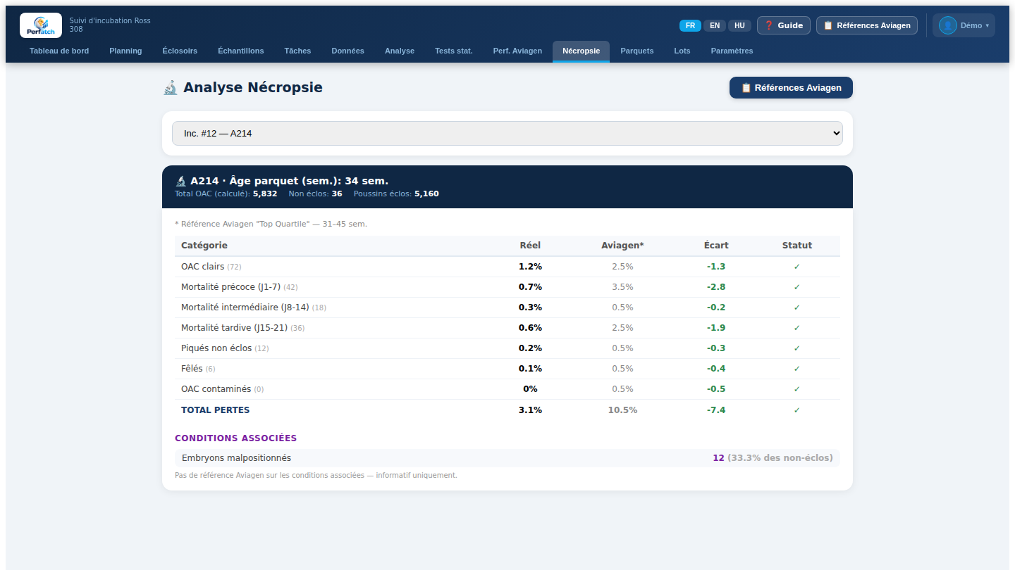Open the Lots tab
The height and width of the screenshot is (570, 1015).
(682, 51)
